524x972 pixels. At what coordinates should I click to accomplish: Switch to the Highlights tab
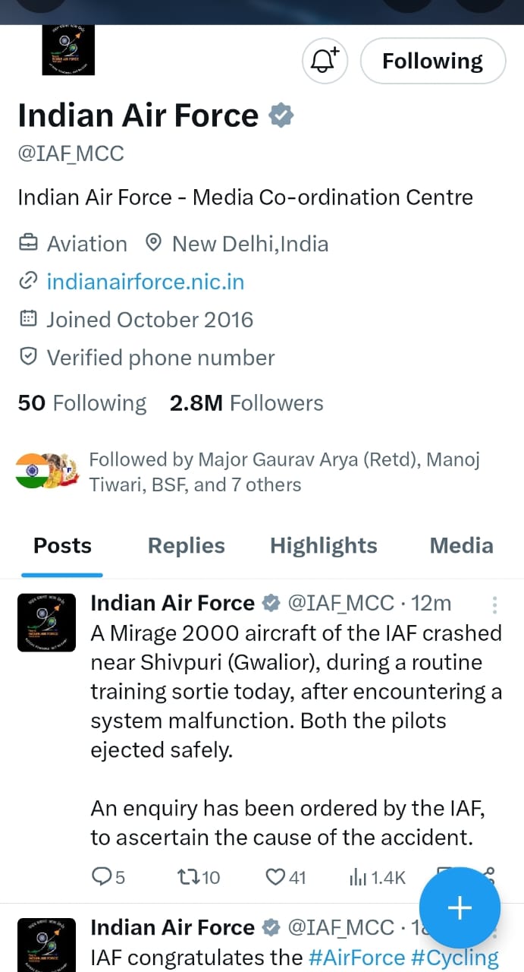(x=323, y=546)
